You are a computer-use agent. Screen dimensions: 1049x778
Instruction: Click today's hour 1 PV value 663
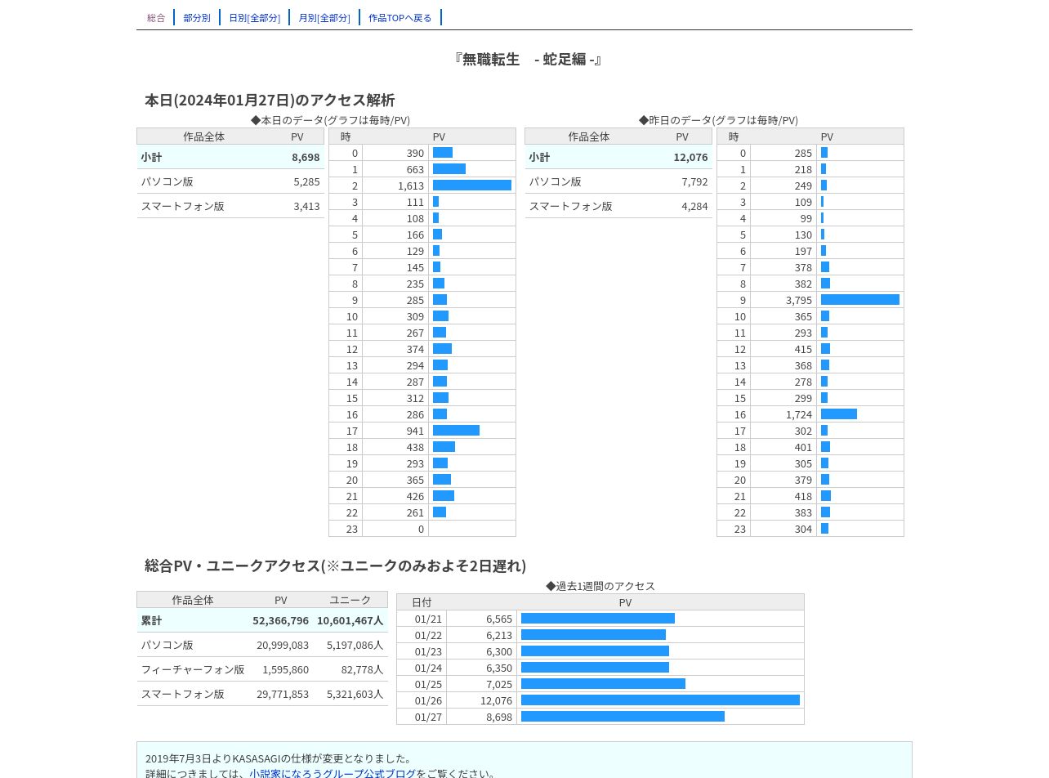(x=415, y=169)
